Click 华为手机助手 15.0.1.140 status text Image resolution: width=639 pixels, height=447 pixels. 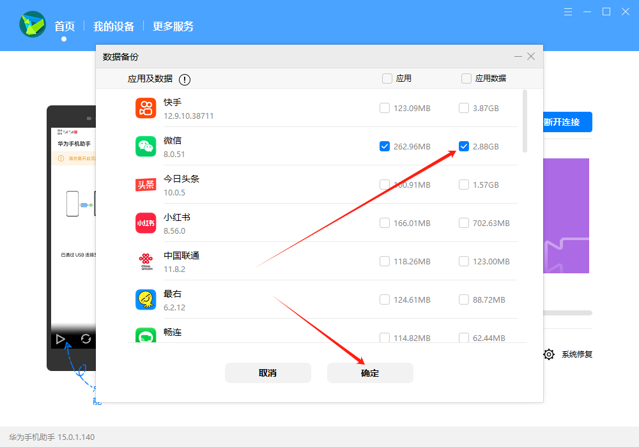(52, 437)
